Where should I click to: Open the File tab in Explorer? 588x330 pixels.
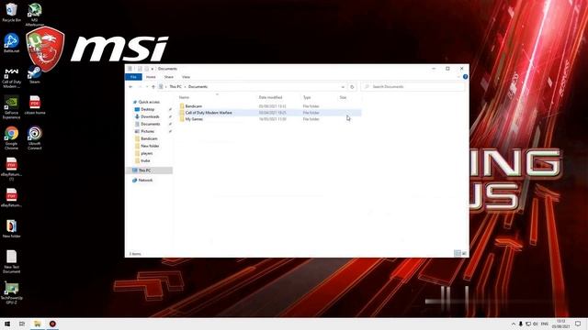(x=133, y=77)
